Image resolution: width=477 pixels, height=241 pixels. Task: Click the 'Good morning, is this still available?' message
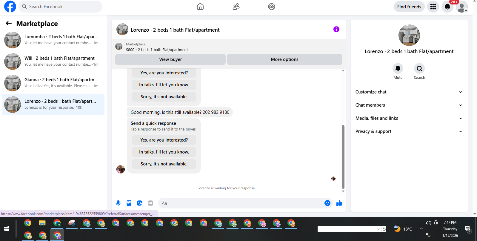pyautogui.click(x=180, y=112)
